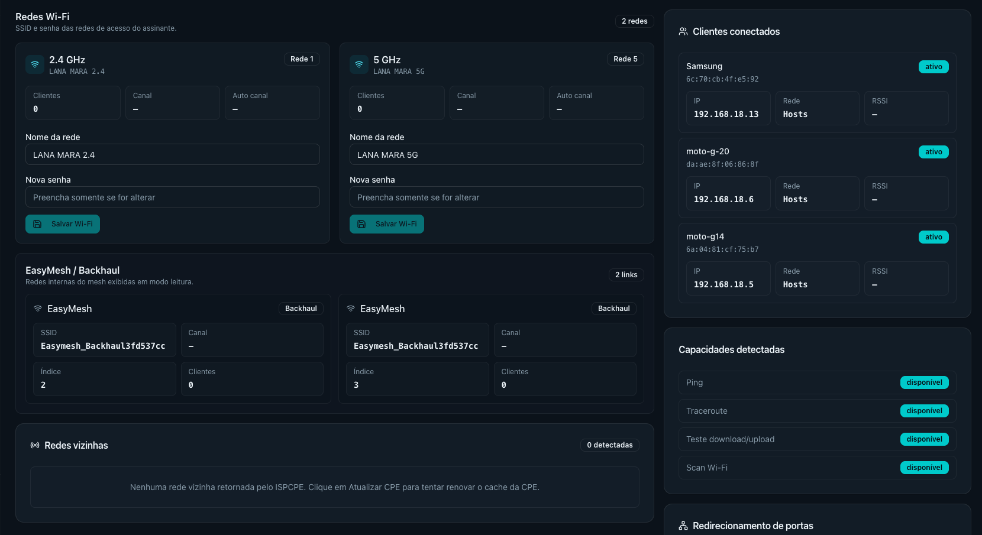The height and width of the screenshot is (535, 982).
Task: Click the MAC address 6c:70:cb:4f:e5:92
Action: [722, 79]
